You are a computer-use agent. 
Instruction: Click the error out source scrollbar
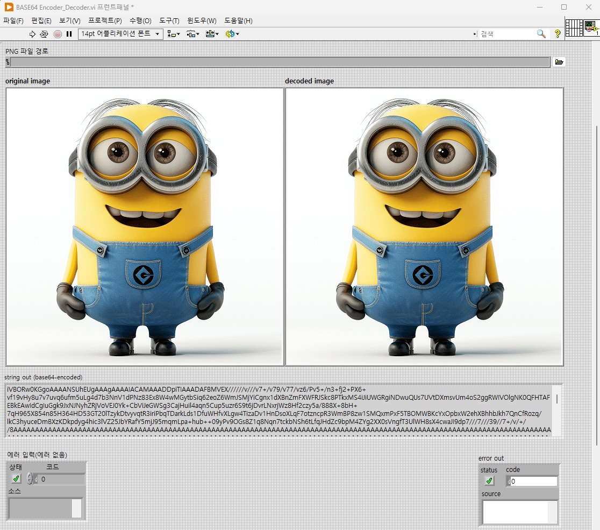(x=553, y=512)
